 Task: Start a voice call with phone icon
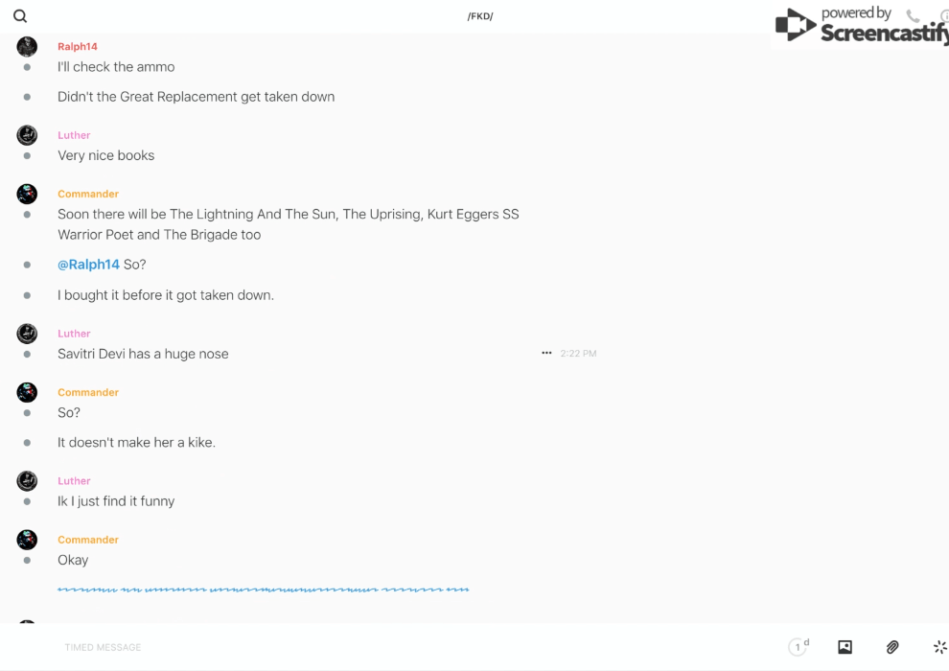913,16
